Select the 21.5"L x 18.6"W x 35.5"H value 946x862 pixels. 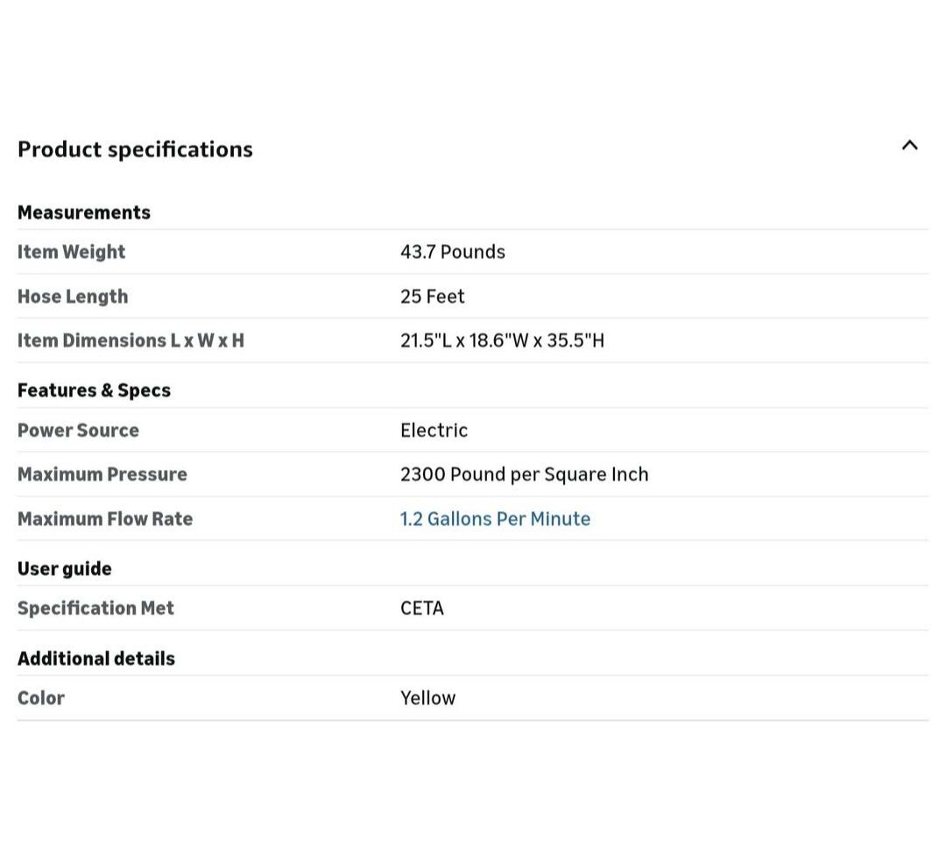(502, 340)
